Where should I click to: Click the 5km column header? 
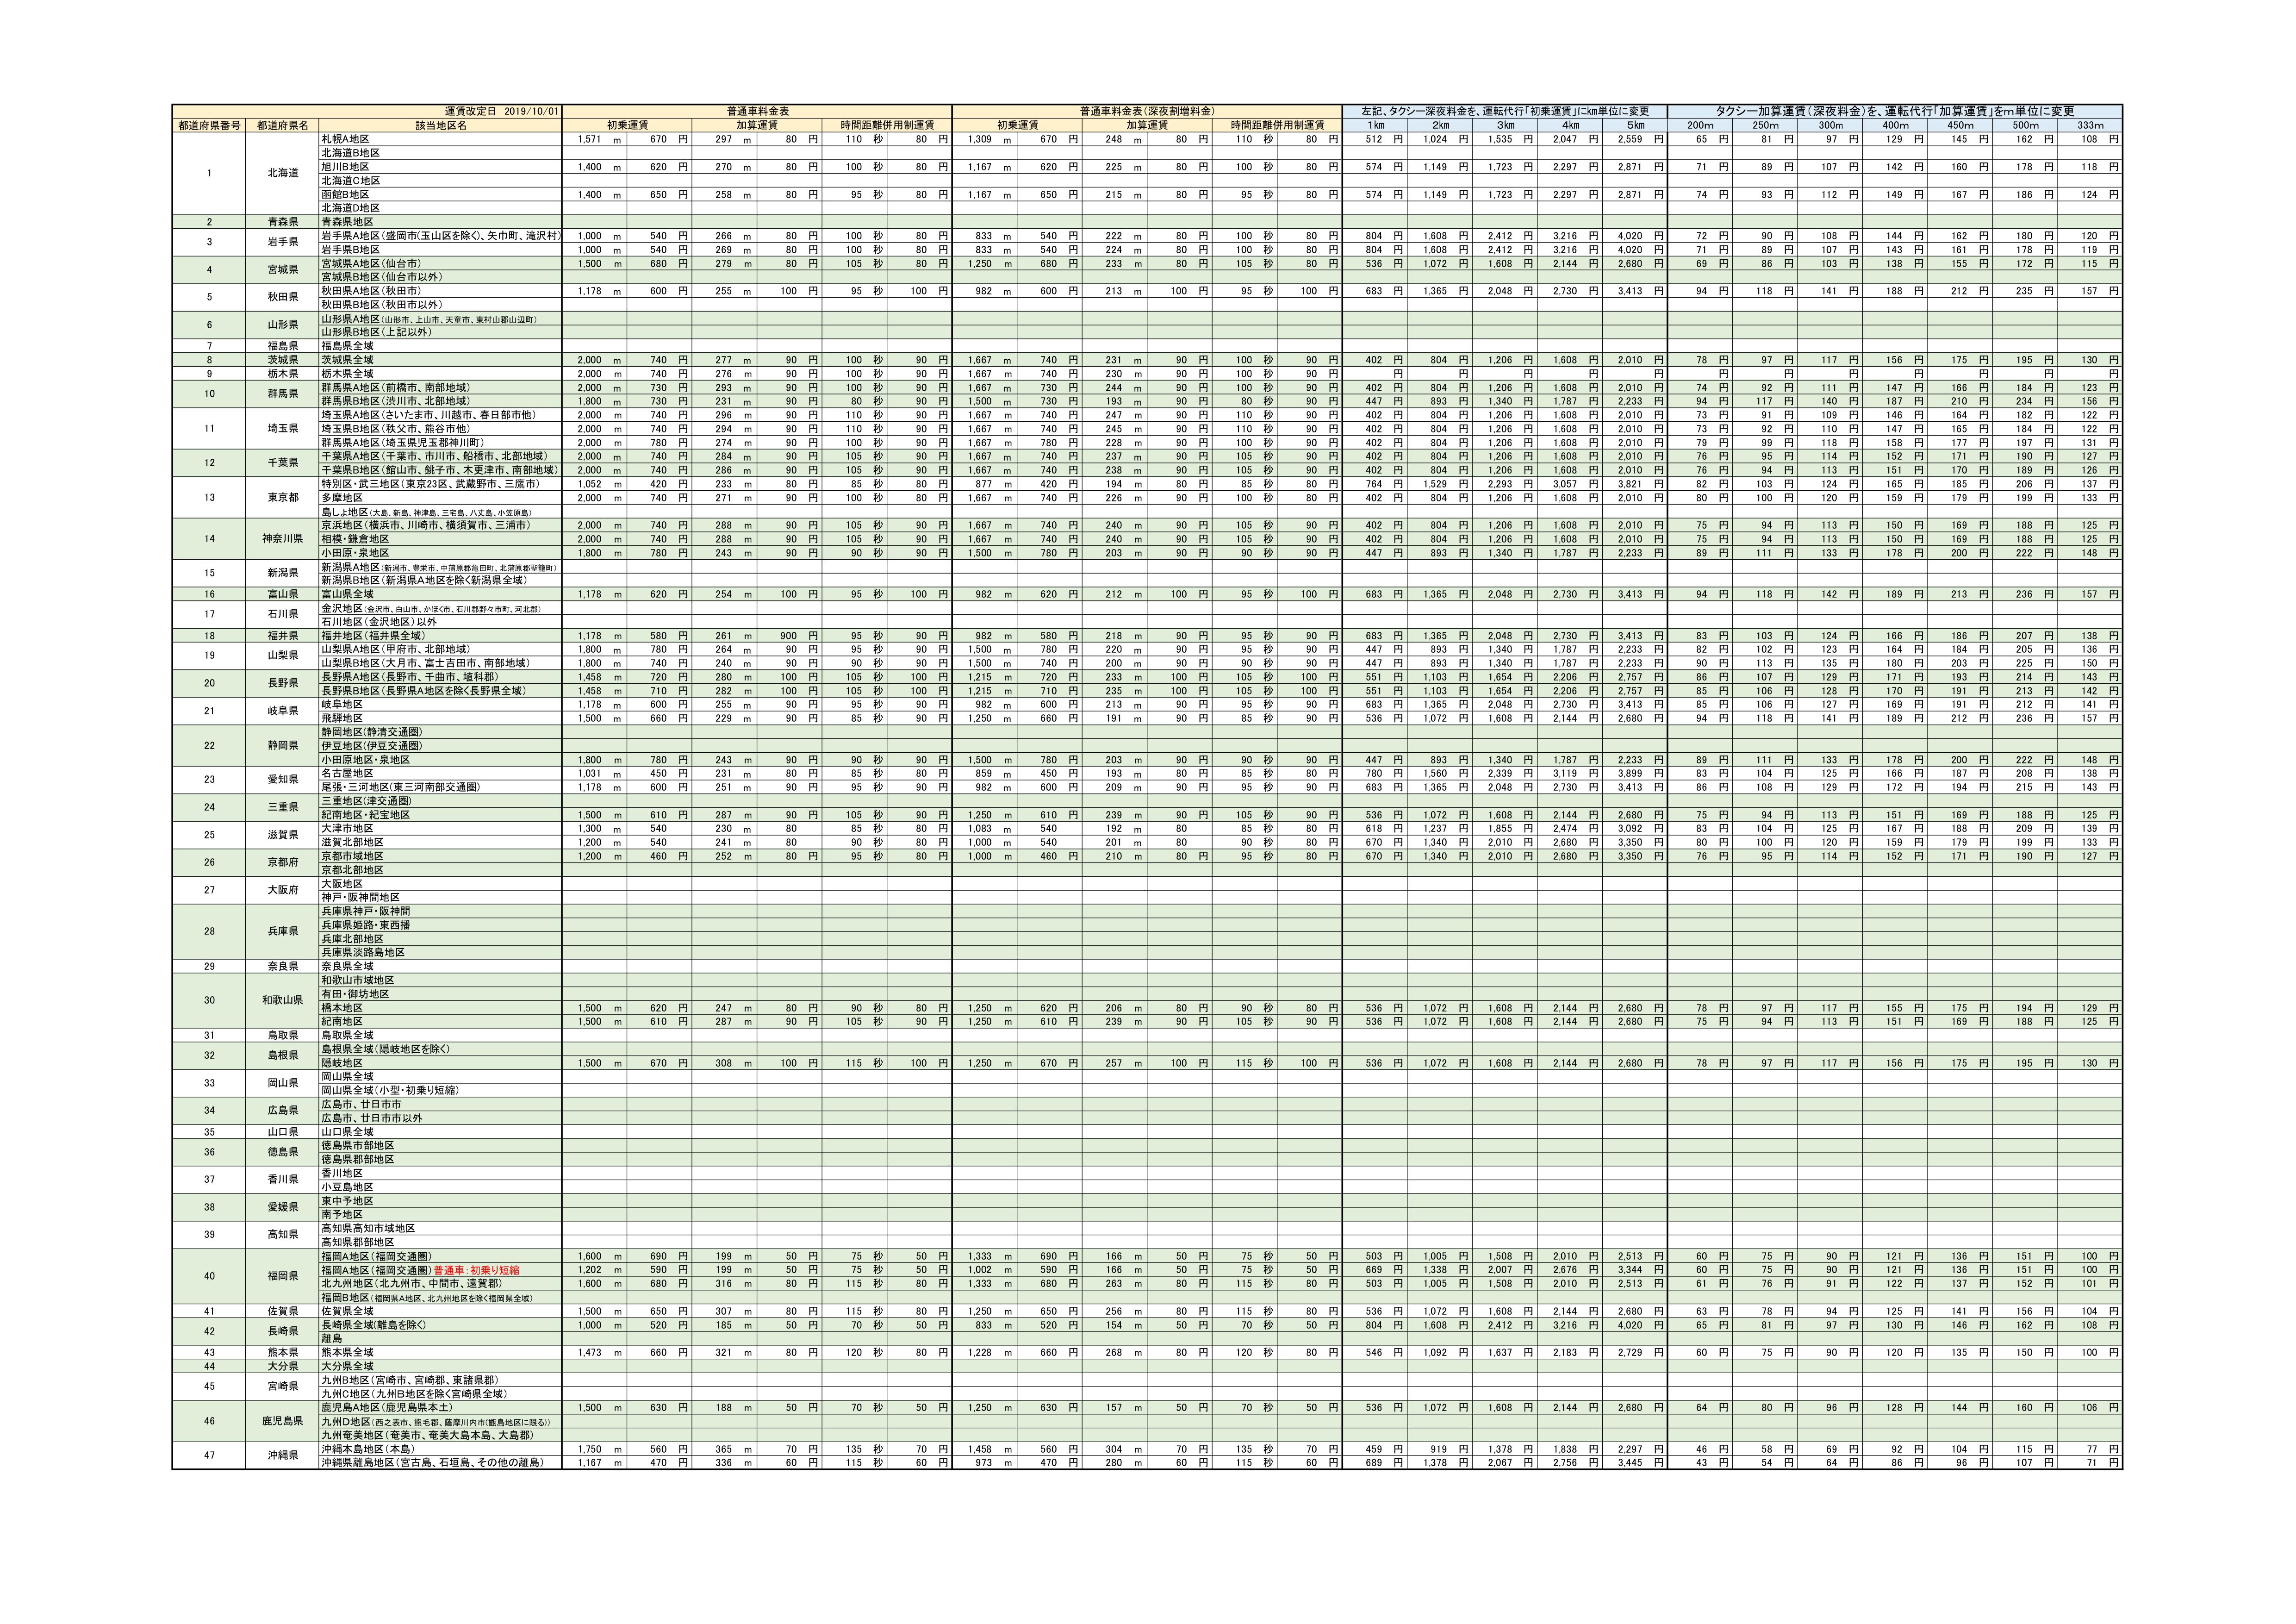click(1635, 125)
